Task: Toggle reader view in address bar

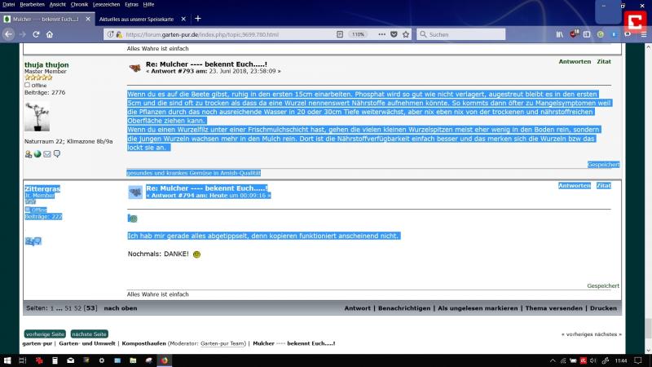Action: (340, 34)
